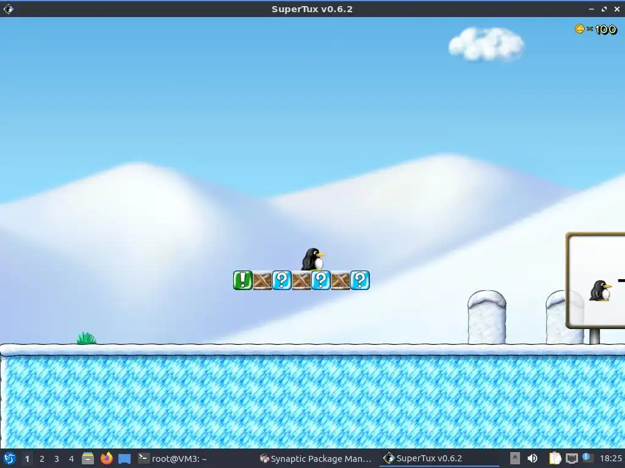This screenshot has width=625, height=468.
Task: Click the wooden crate beside the green block
Action: point(262,280)
